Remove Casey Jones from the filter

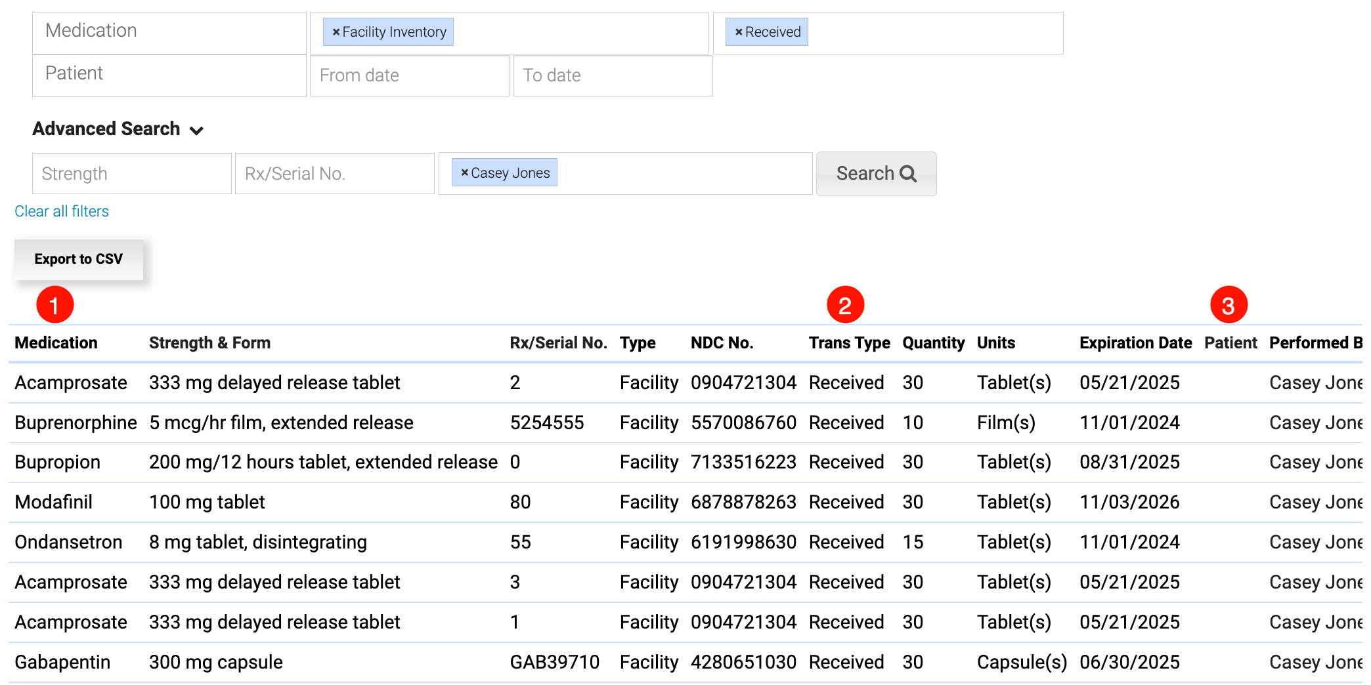click(x=466, y=173)
